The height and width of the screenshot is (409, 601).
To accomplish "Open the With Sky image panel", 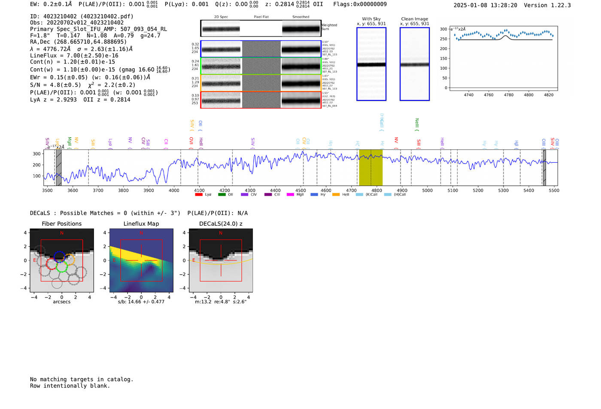I will pos(371,64).
